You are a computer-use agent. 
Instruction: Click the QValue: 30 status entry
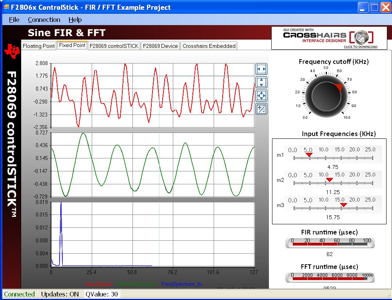click(x=102, y=294)
